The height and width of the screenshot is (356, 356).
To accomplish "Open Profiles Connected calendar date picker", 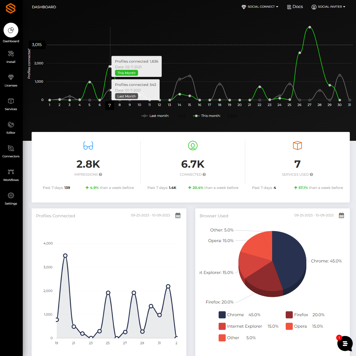I will coord(178,215).
